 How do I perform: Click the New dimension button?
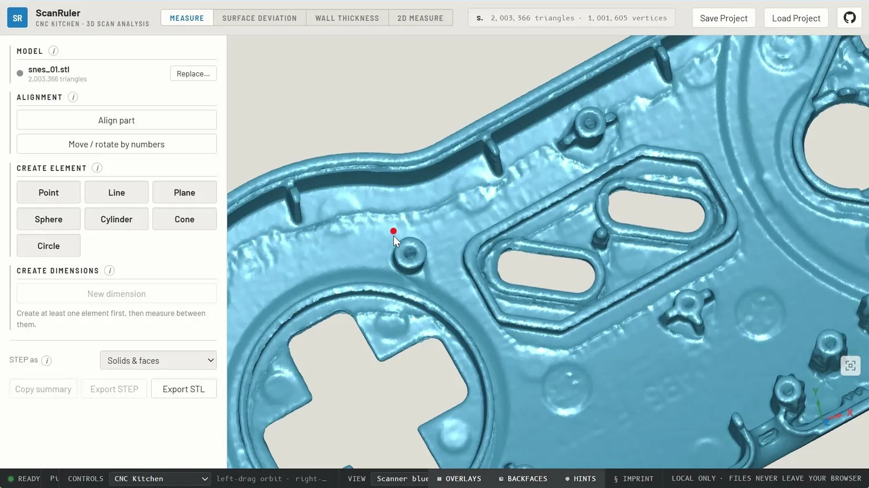coord(116,294)
